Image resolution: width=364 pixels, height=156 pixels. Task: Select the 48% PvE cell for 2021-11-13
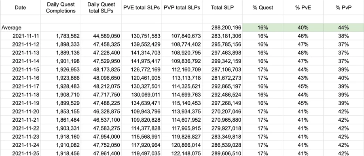click(303, 53)
